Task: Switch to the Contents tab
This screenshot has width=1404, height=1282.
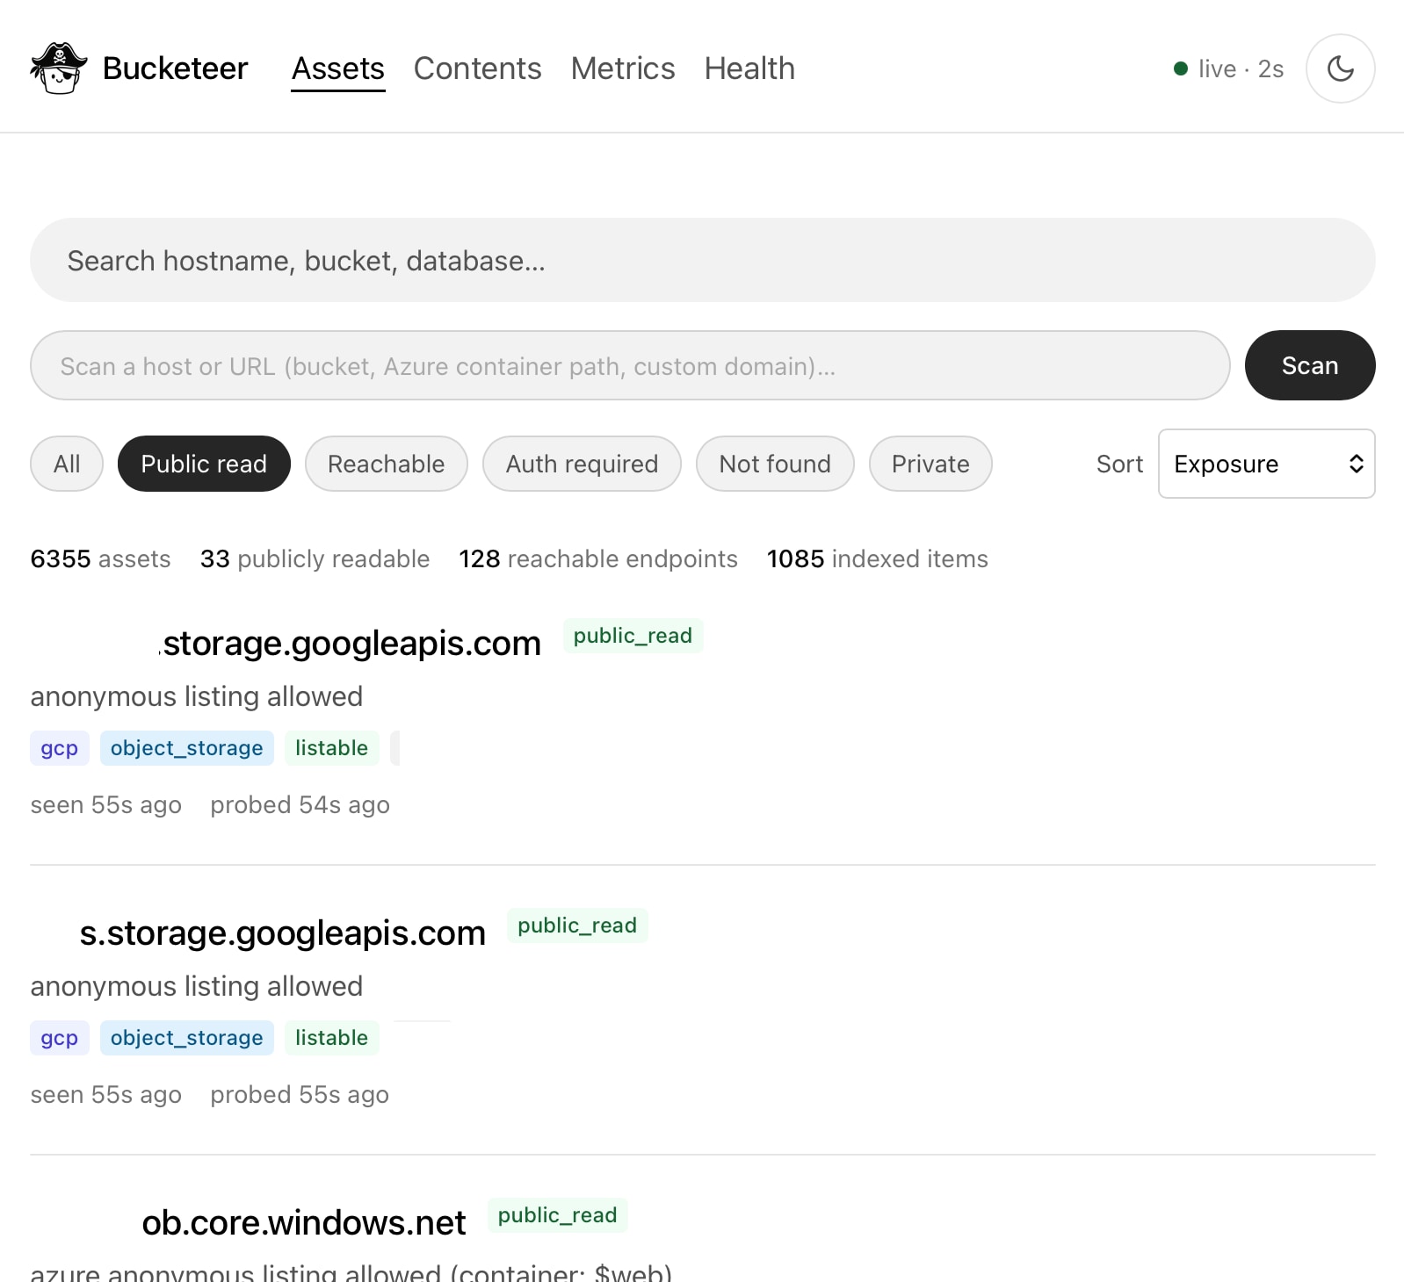Action: 477,68
